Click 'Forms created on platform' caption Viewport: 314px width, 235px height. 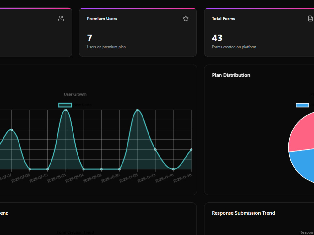coord(234,47)
